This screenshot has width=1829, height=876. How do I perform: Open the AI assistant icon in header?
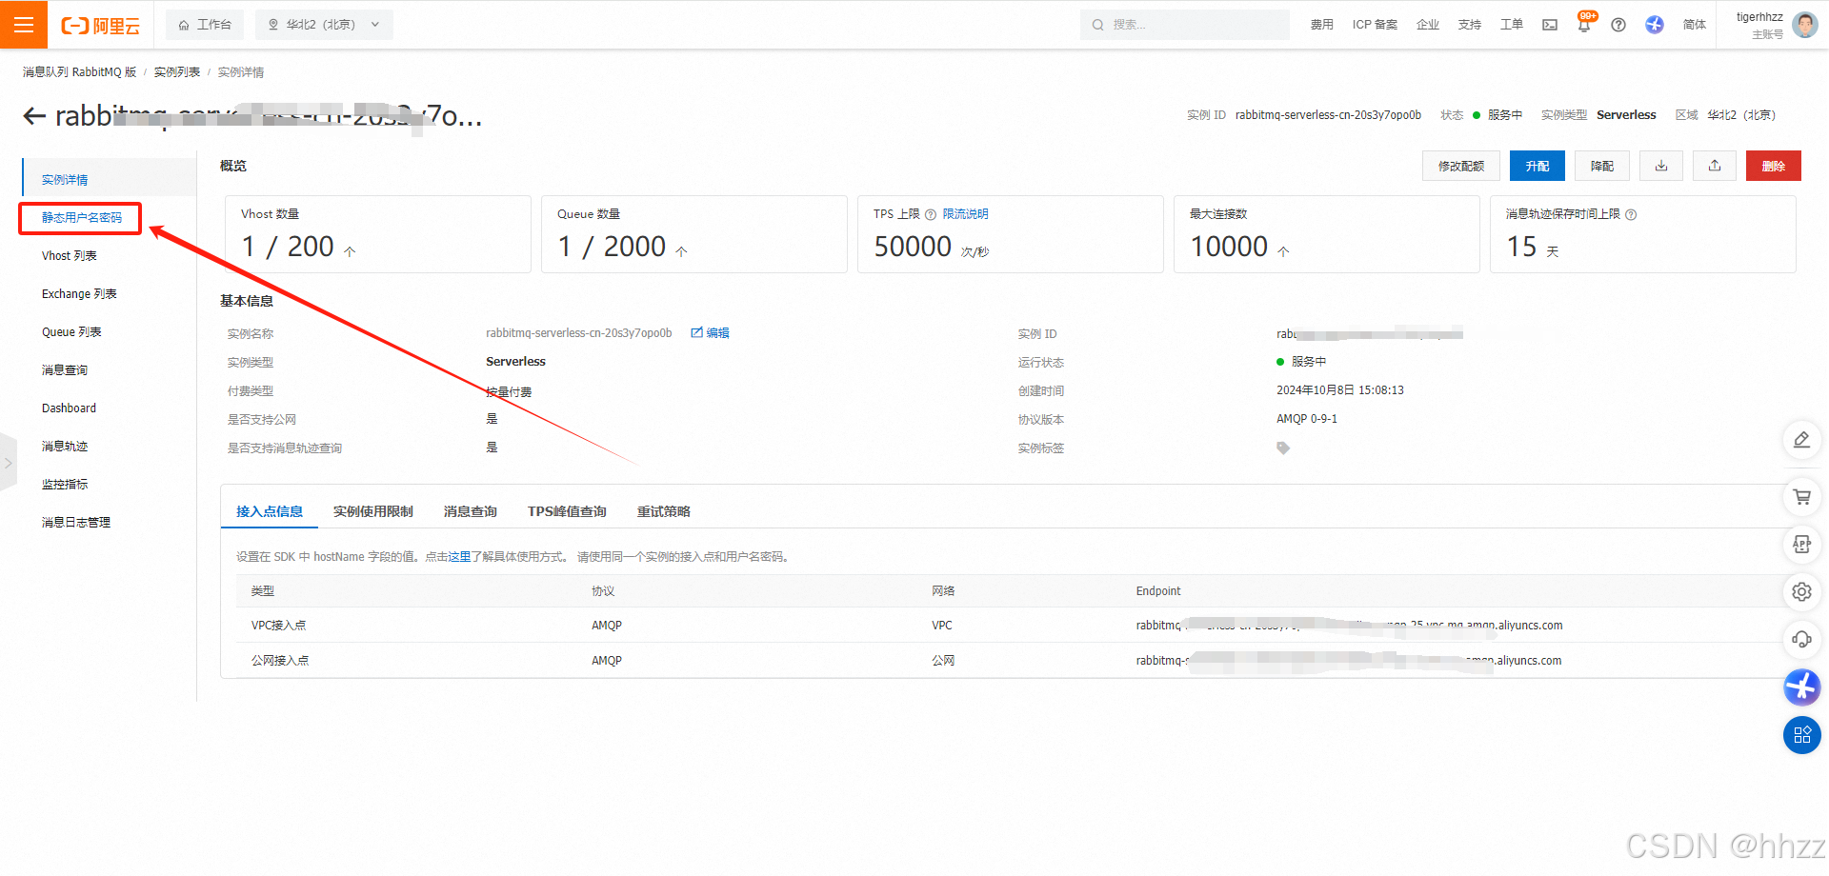(x=1655, y=25)
